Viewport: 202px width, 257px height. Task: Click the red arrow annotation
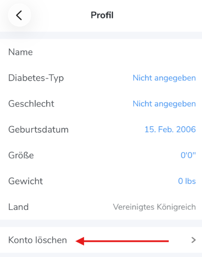pos(122,241)
